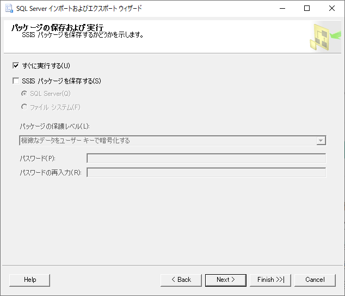Close the import and export wizard window
Screen dimensions: 345x296
click(x=332, y=8)
